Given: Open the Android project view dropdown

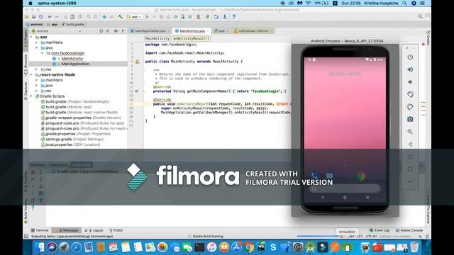Looking at the screenshot, I should tap(56, 31).
